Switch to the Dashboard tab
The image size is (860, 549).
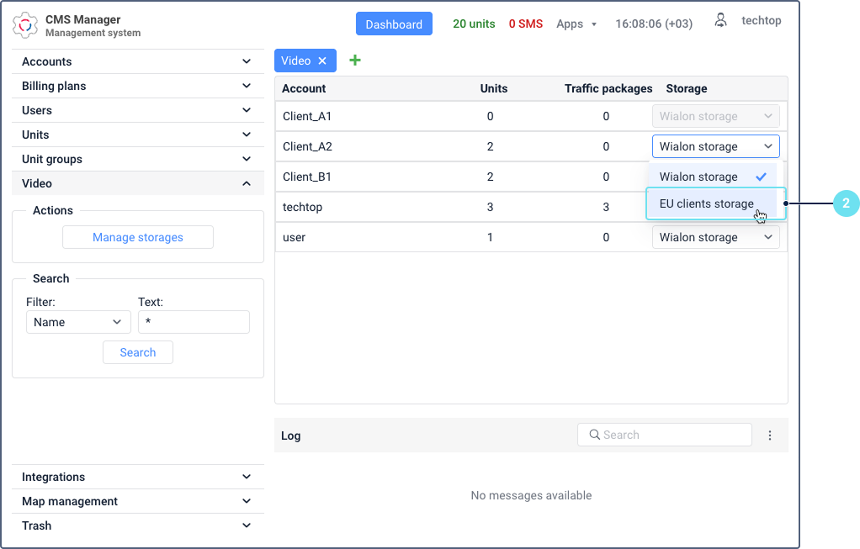pyautogui.click(x=394, y=24)
